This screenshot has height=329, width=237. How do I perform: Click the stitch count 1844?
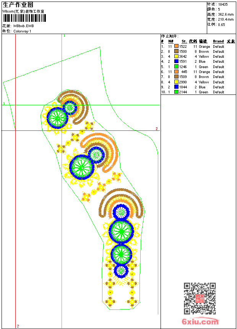pos(183,87)
